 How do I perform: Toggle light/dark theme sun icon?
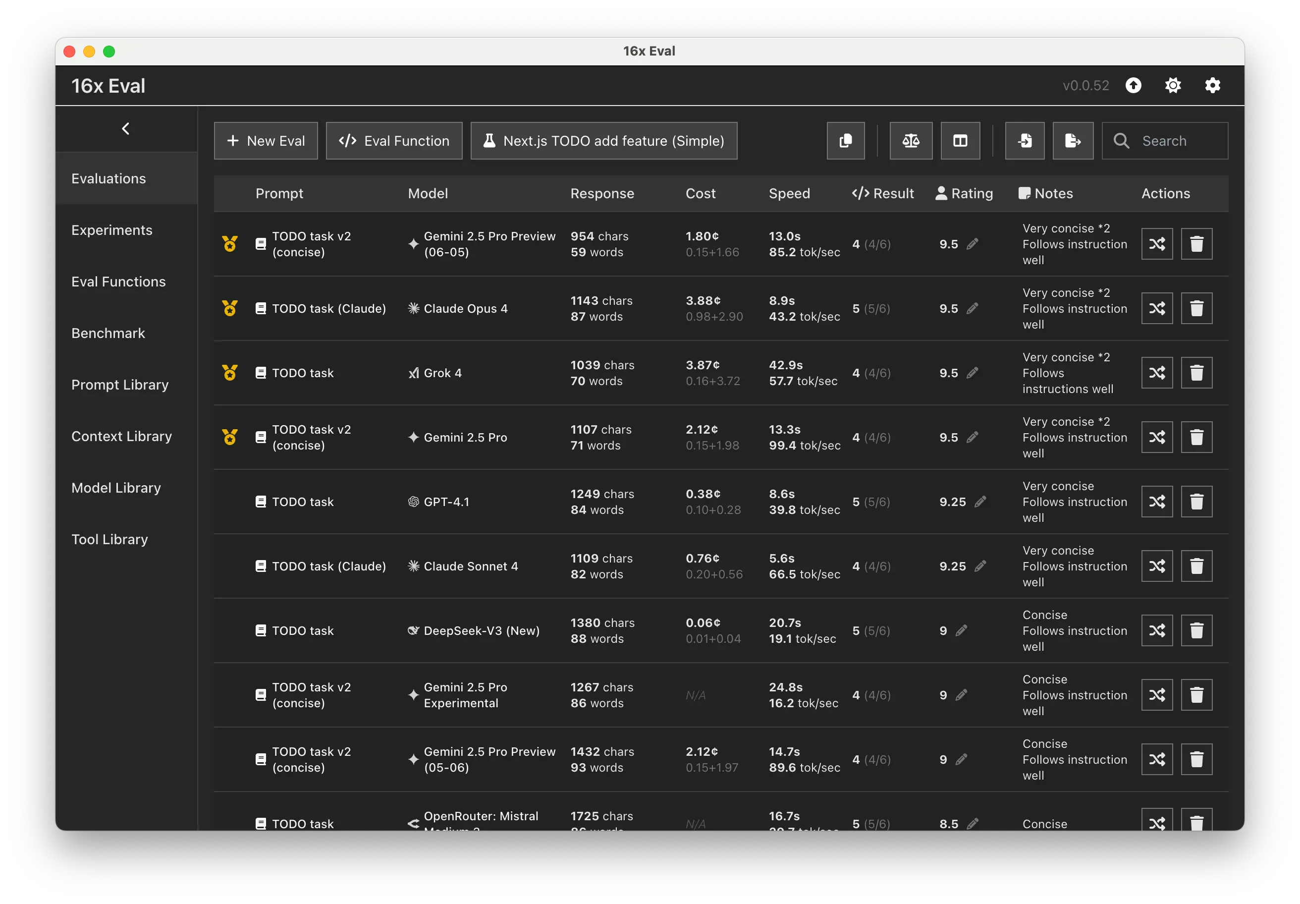[1173, 86]
